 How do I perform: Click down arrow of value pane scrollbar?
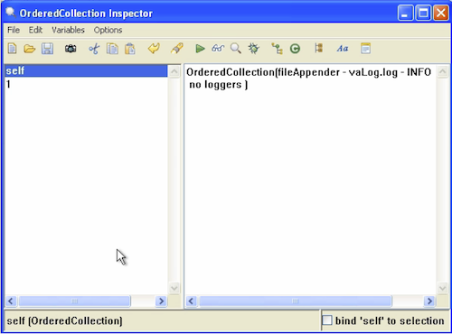[x=442, y=288]
